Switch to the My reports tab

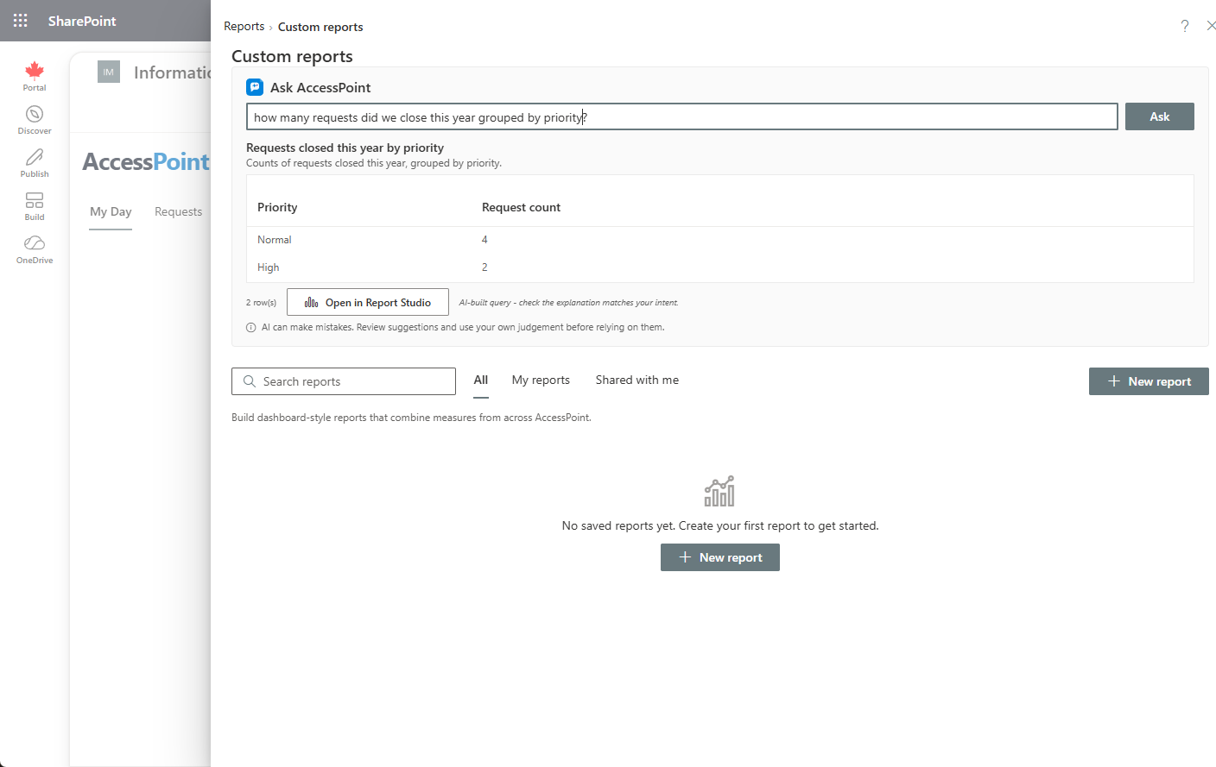point(541,380)
